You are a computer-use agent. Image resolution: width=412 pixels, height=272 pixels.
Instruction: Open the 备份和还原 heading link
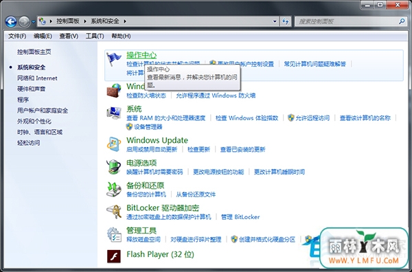pyautogui.click(x=146, y=185)
